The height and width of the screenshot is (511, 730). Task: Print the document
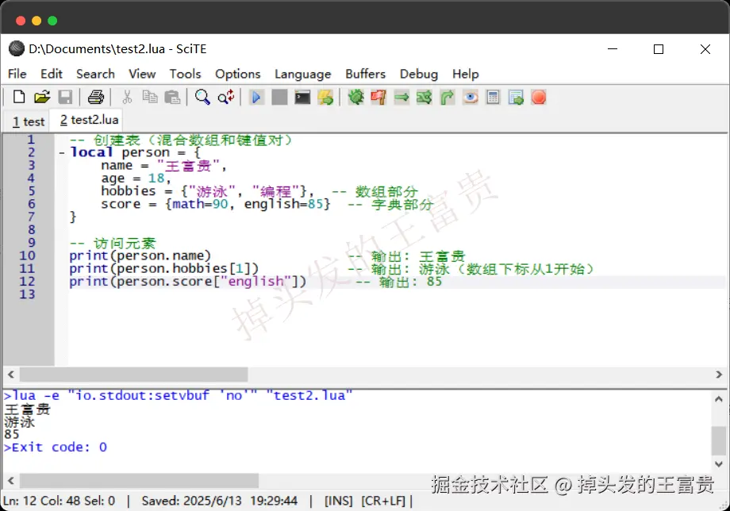point(94,96)
